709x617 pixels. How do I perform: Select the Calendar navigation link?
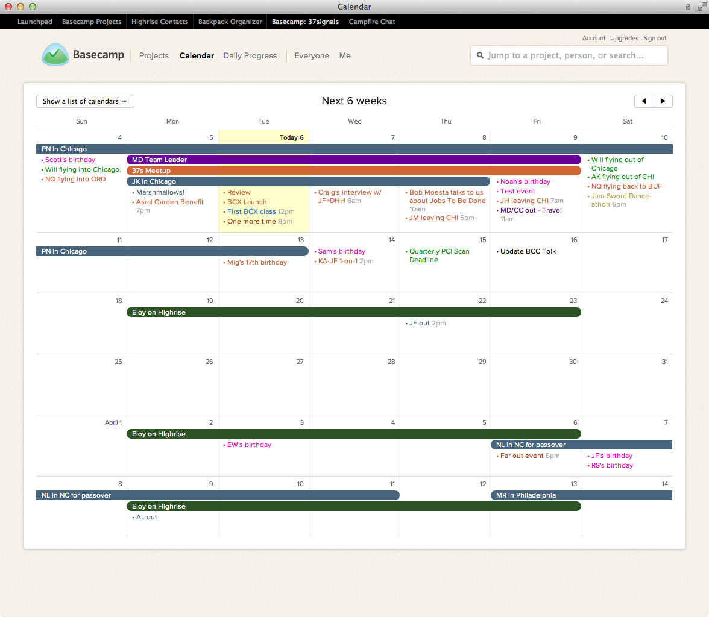[197, 55]
